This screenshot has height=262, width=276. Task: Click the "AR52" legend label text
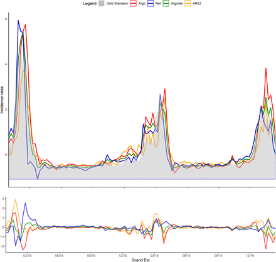pyautogui.click(x=197, y=4)
